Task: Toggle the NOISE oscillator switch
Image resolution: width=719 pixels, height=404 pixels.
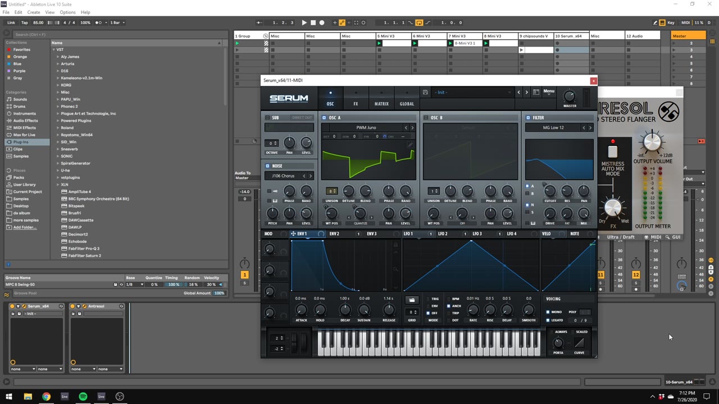Action: 268,166
